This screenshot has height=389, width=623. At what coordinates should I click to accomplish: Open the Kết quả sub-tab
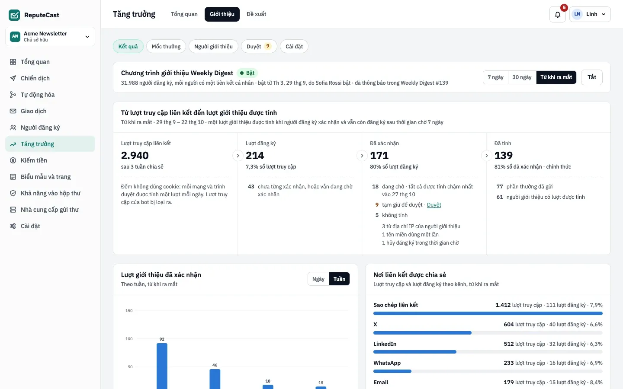(128, 46)
